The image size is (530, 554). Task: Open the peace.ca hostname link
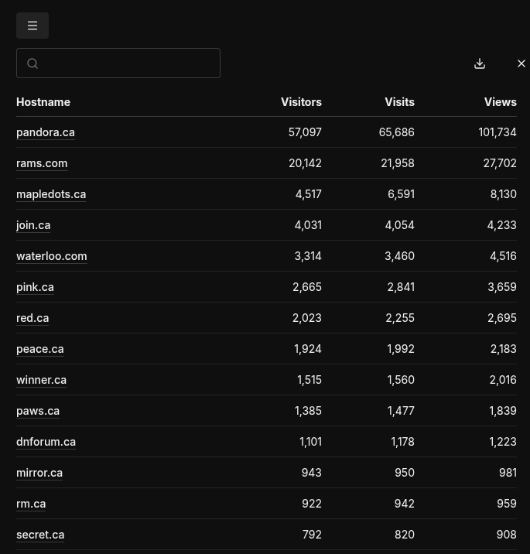point(40,349)
